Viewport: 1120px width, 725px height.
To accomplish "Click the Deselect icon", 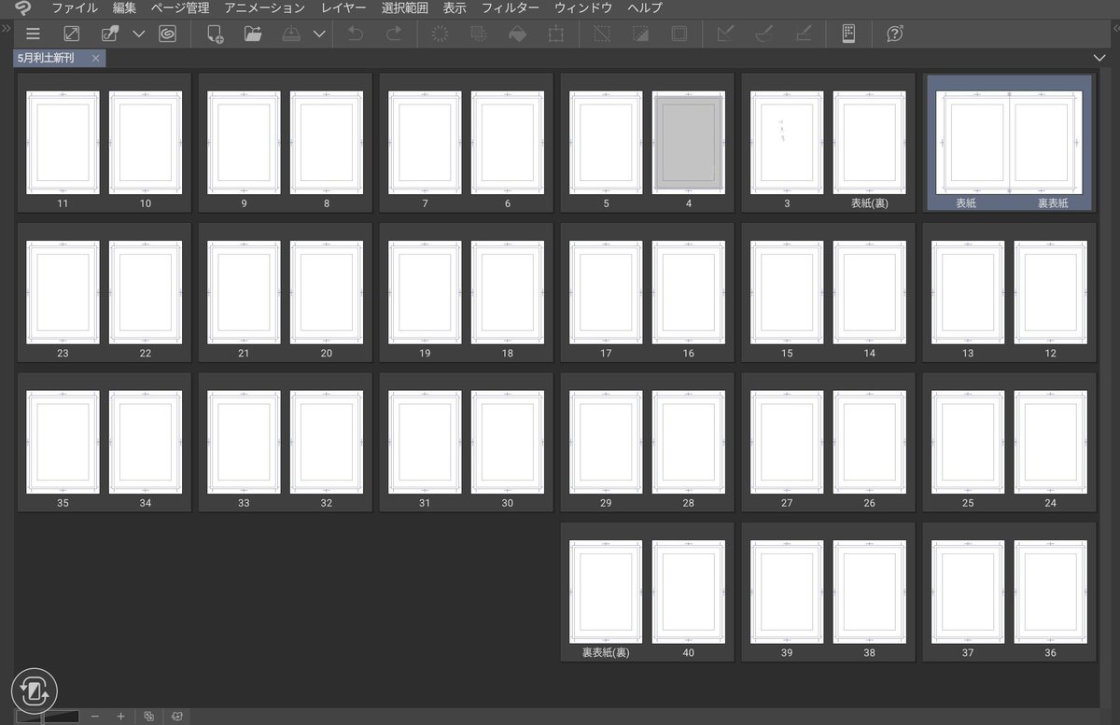I will (602, 34).
